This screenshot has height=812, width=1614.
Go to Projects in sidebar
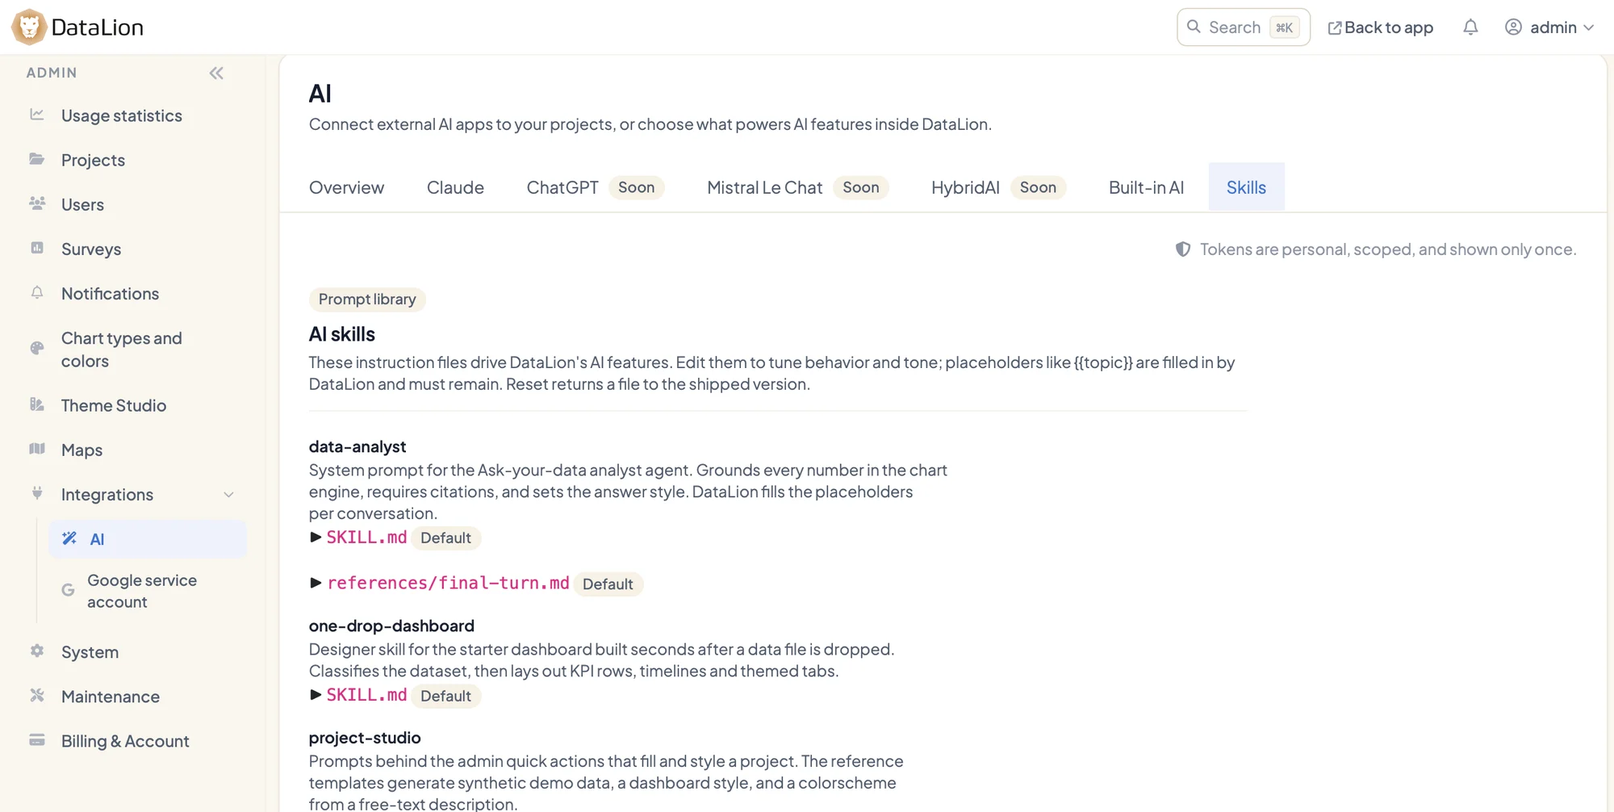click(x=93, y=160)
